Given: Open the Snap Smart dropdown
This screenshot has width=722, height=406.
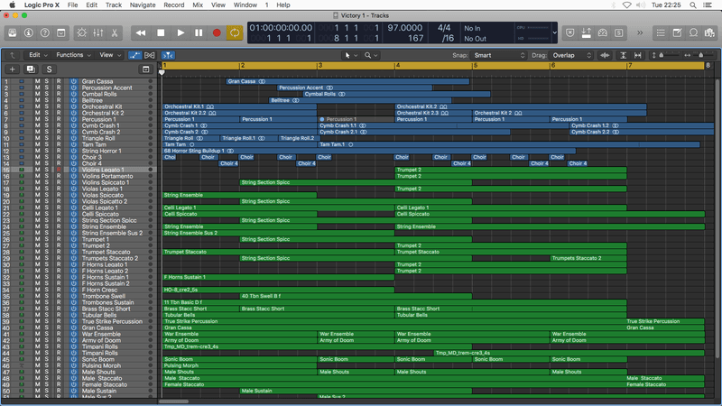Looking at the screenshot, I should click(499, 55).
